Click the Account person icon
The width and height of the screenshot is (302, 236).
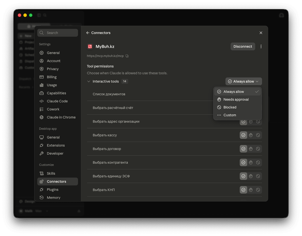coord(42,61)
